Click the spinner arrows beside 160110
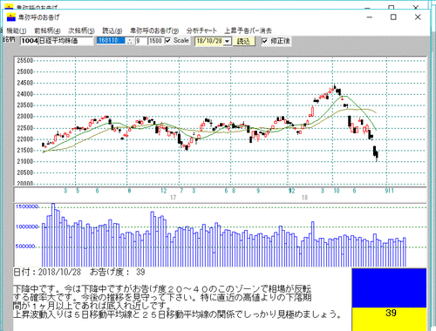The width and height of the screenshot is (436, 331). point(129,41)
